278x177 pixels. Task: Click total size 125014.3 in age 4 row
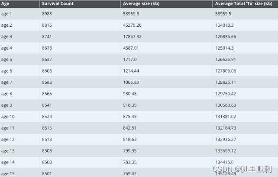(x=224, y=48)
